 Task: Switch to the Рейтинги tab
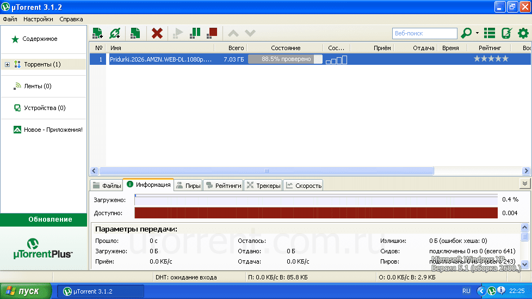(224, 186)
